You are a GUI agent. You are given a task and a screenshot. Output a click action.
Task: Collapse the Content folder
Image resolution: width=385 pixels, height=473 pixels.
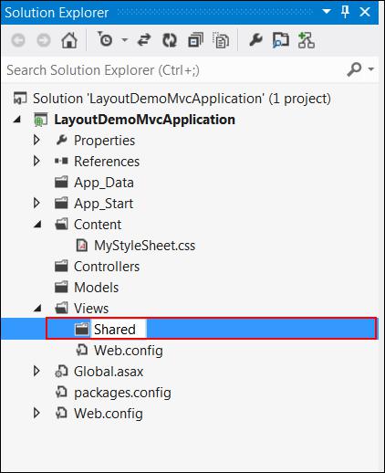pos(37,225)
